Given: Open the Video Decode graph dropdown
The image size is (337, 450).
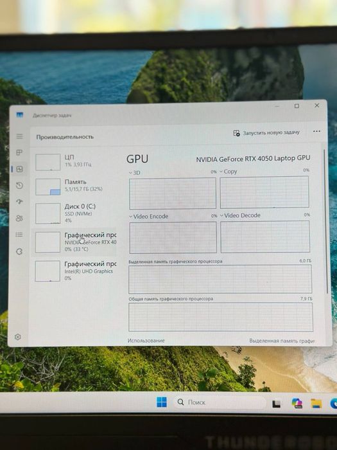Looking at the screenshot, I should 240,215.
